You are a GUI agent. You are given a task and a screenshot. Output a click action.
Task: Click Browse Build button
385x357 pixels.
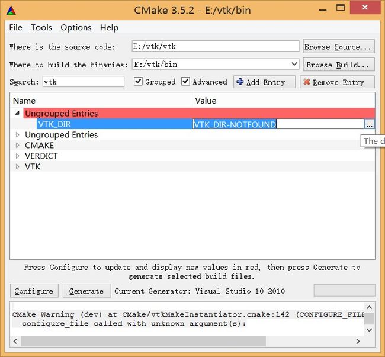click(x=339, y=65)
